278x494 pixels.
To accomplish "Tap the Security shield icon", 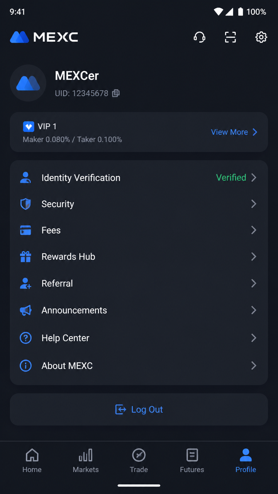I will click(25, 204).
